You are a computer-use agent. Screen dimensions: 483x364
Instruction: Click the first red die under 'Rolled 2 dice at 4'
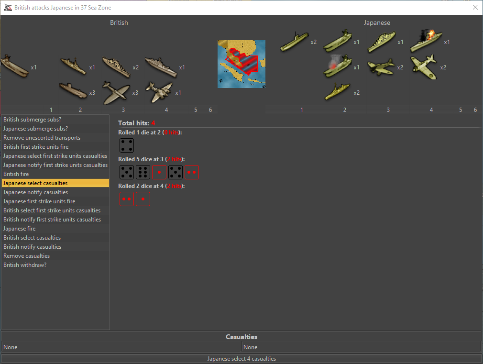[126, 199]
